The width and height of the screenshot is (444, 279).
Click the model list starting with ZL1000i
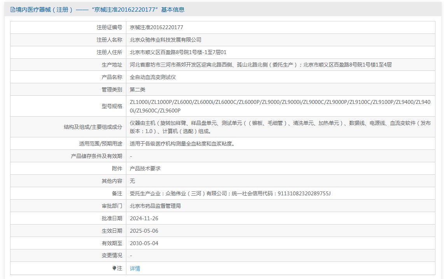click(x=280, y=106)
